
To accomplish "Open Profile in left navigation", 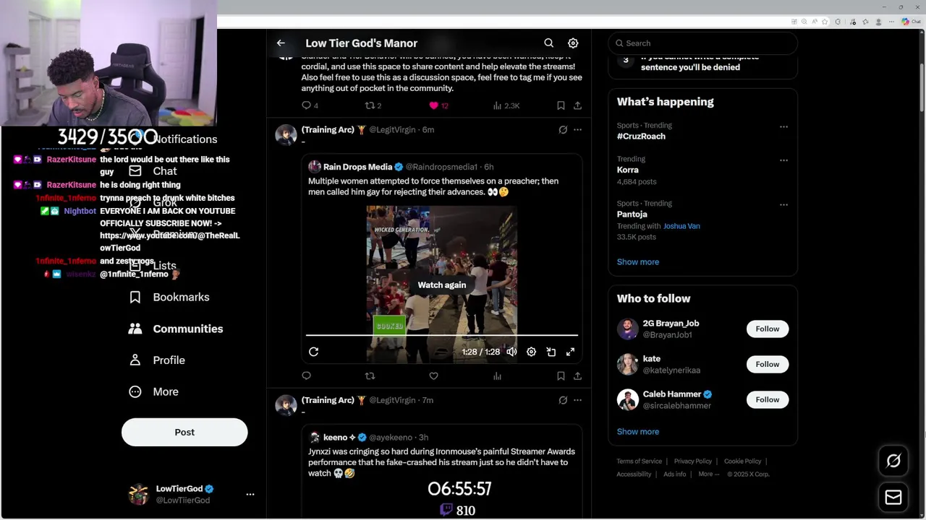I will coord(157,360).
